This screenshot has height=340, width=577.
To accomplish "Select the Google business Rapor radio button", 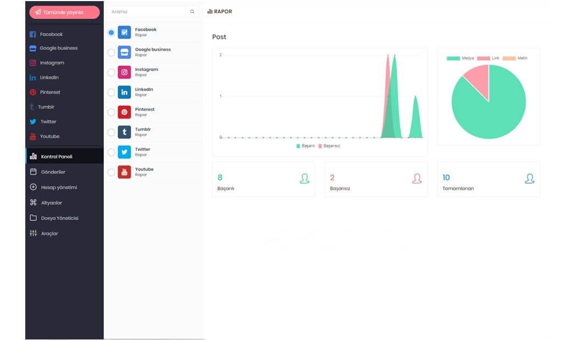I will 111,53.
